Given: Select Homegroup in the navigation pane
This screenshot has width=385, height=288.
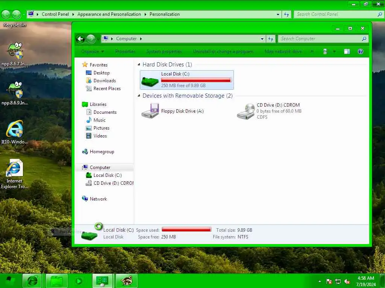Looking at the screenshot, I should pos(102,152).
